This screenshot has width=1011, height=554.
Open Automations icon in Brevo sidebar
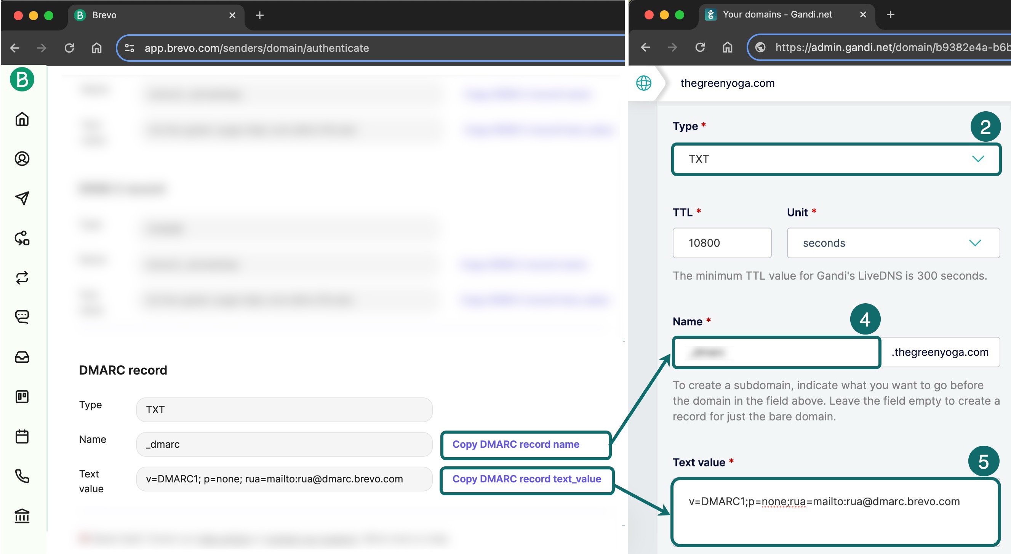click(22, 238)
